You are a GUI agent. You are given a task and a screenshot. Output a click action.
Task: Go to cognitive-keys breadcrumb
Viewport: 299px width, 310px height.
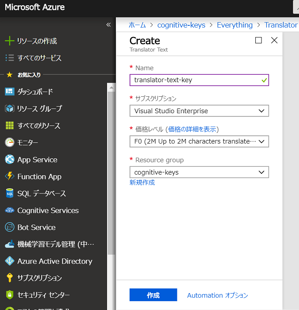pyautogui.click(x=181, y=25)
